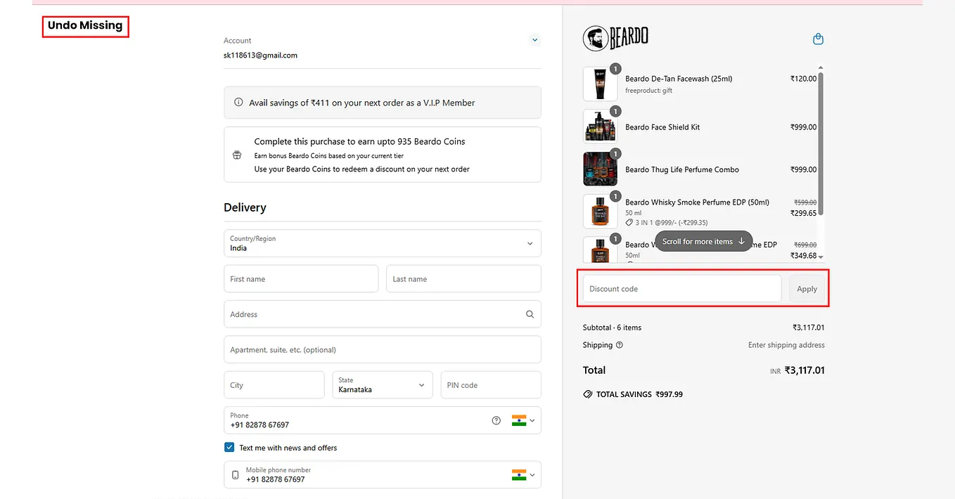Viewport: 955px width, 499px height.
Task: Click the struck-through ₹599.00 original price
Action: 805,202
